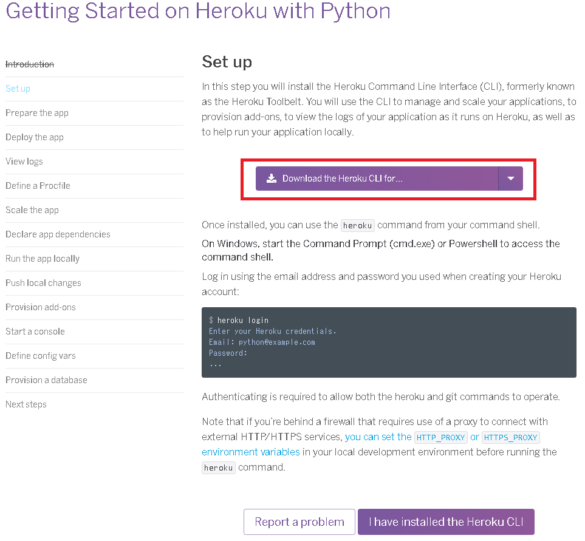
Task: Open the Introduction section
Action: [30, 64]
